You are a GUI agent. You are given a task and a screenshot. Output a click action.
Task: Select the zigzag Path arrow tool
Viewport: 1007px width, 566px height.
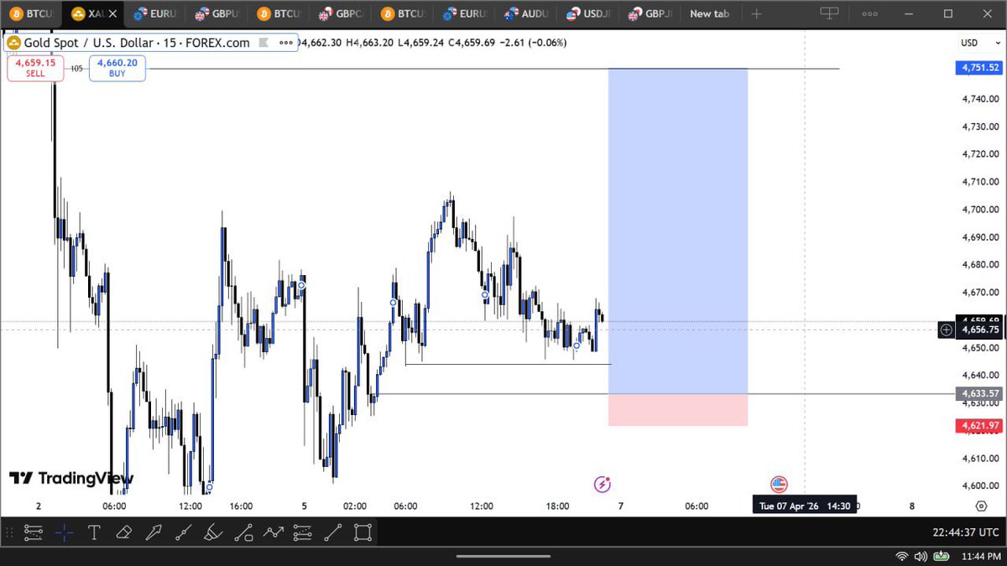[x=274, y=532]
